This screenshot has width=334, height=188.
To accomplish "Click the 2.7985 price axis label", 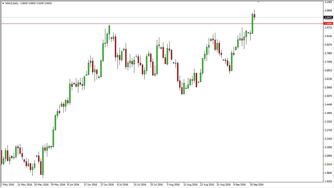I will pyautogui.click(x=328, y=53).
